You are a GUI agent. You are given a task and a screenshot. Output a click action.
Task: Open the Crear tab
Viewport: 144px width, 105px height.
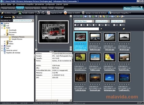51,8
